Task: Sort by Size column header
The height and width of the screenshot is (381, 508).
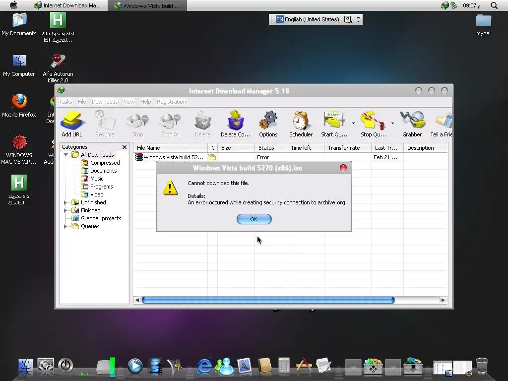Action: coord(236,148)
